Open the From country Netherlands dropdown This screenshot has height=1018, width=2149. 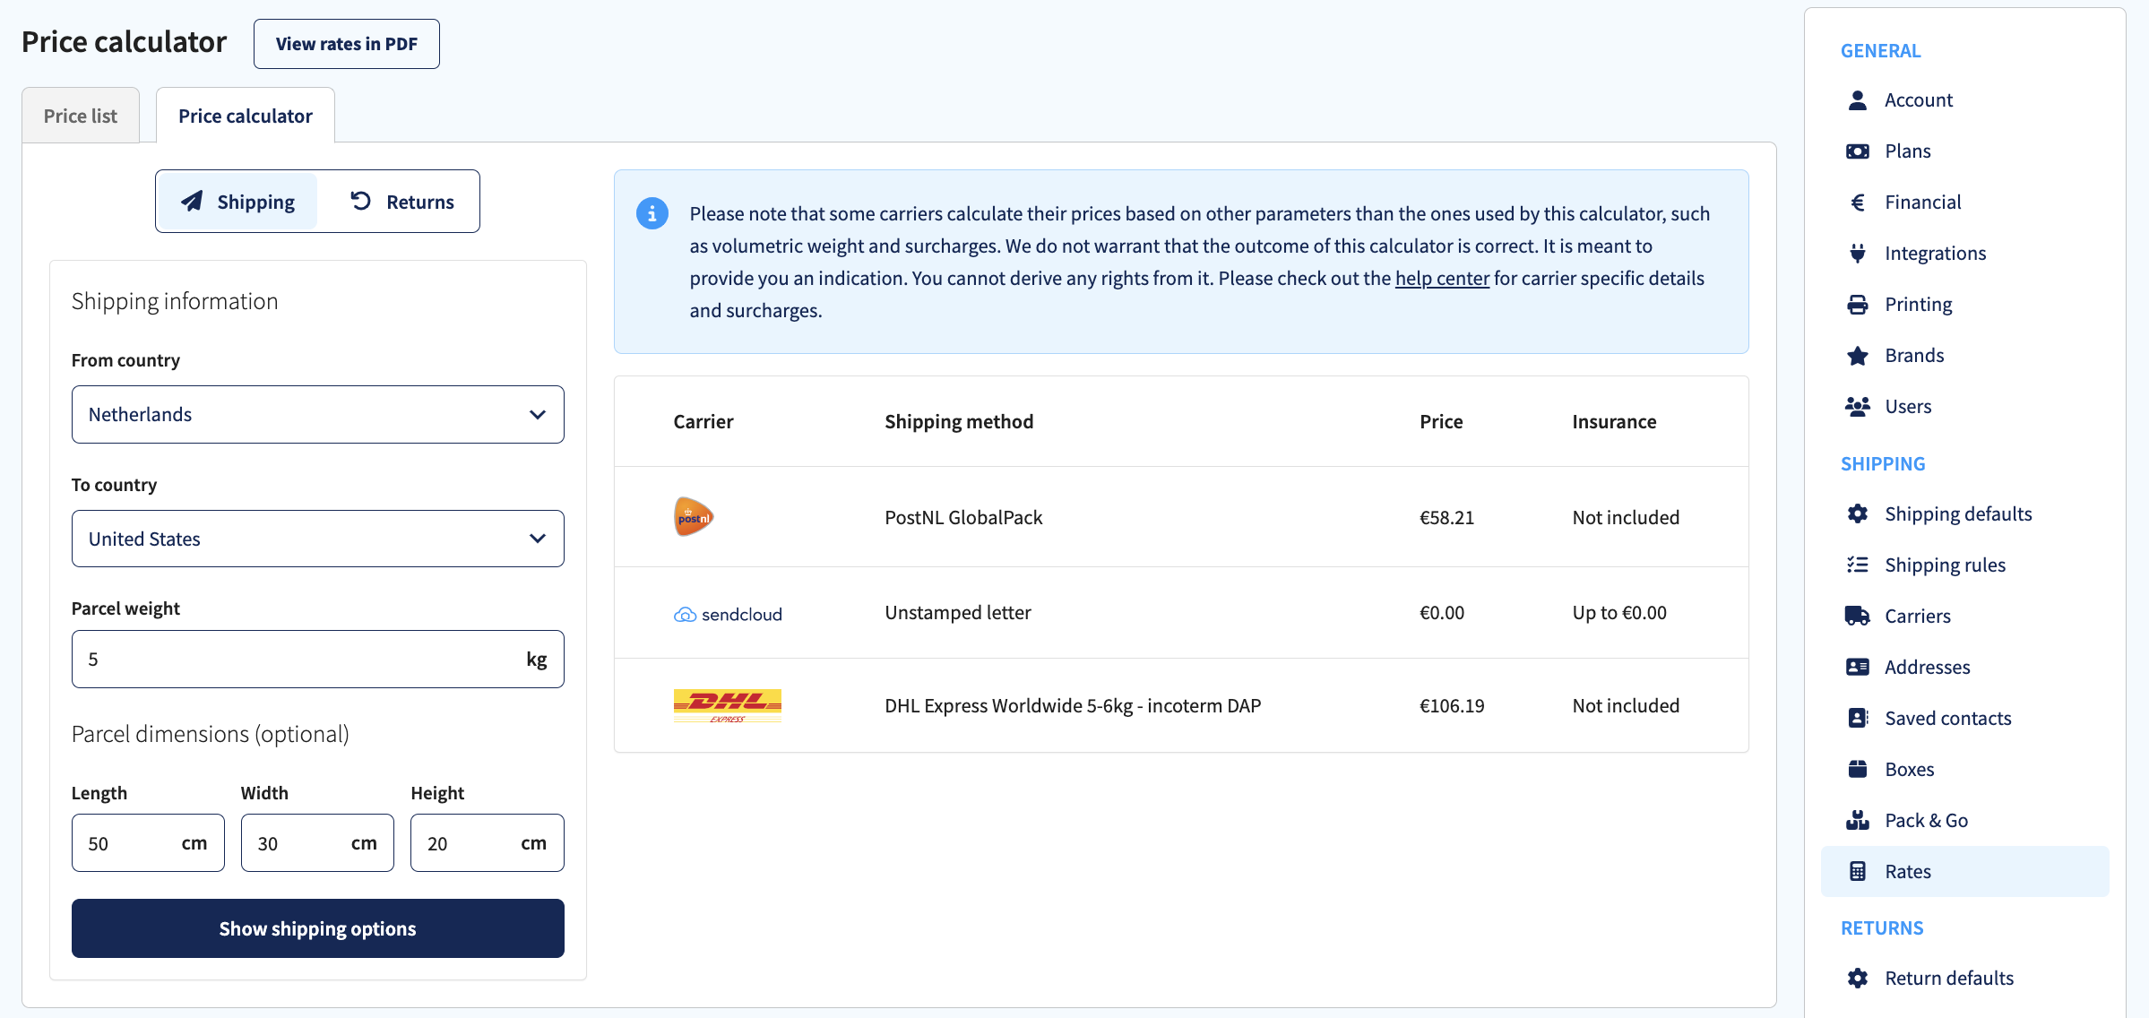pos(318,414)
